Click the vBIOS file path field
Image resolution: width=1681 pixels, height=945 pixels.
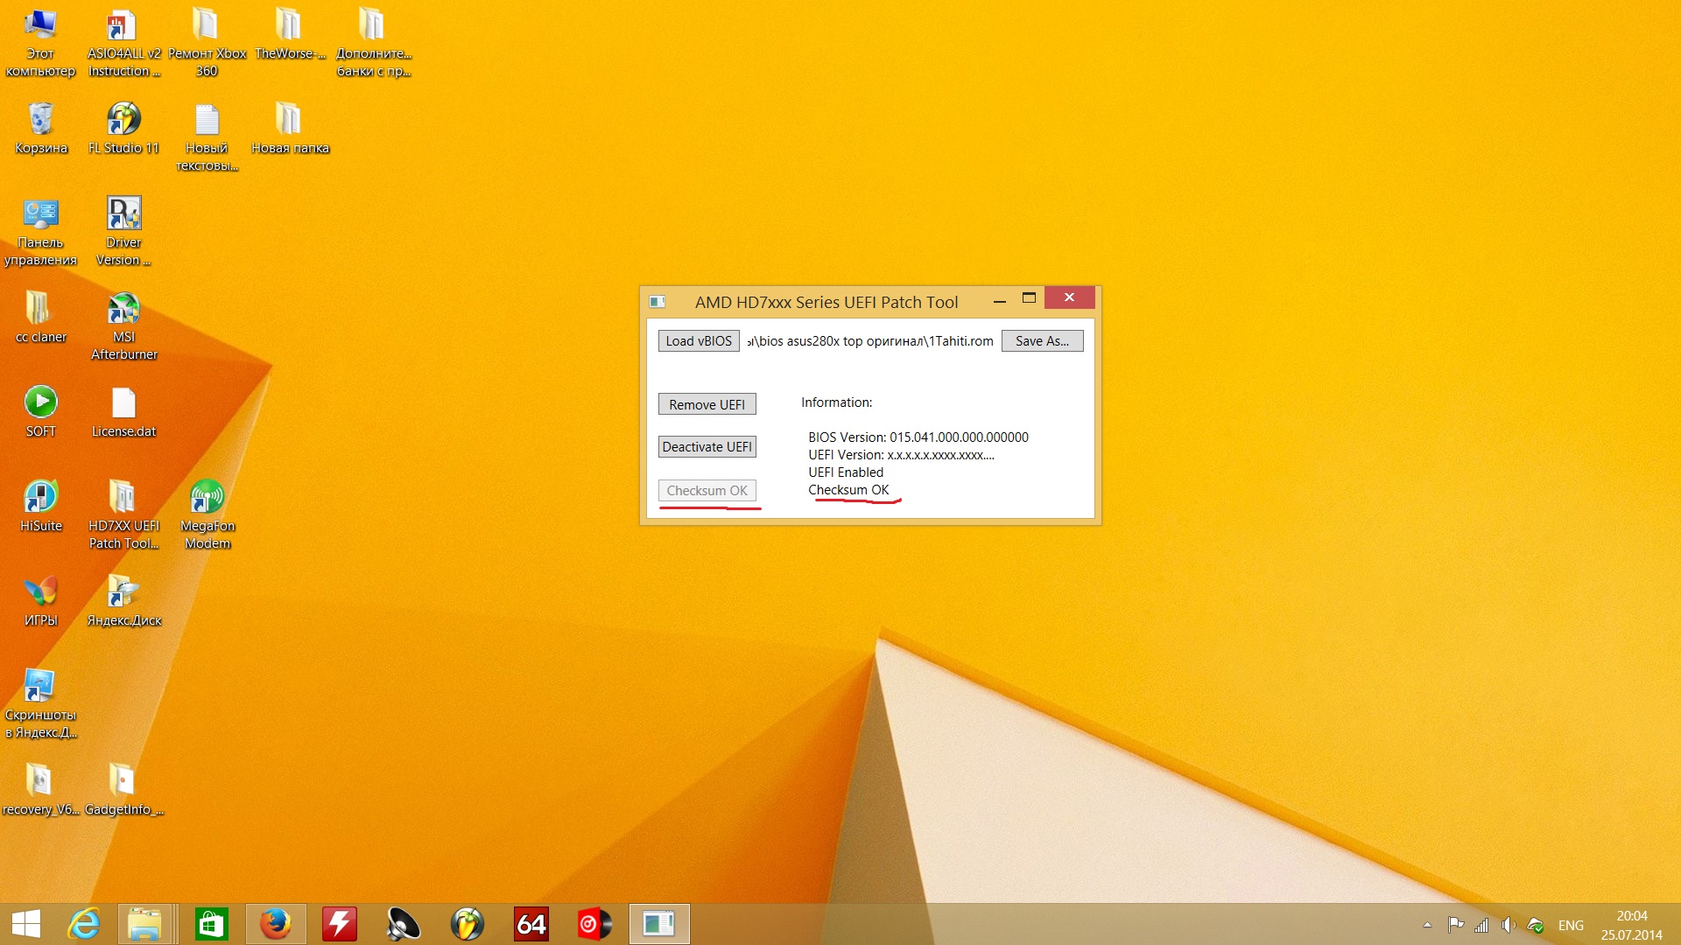coord(870,341)
